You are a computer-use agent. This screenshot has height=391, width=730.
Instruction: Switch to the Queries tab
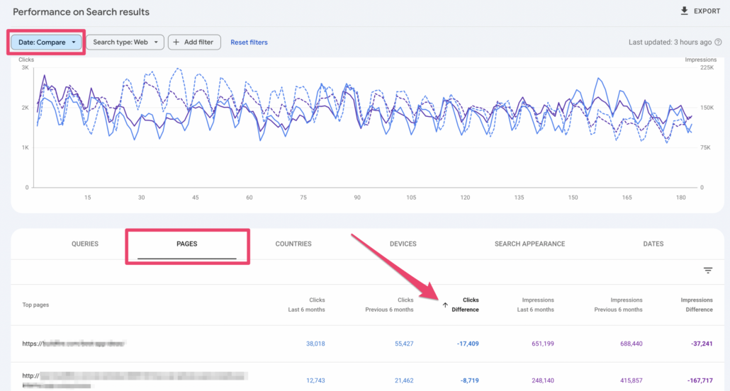click(85, 244)
